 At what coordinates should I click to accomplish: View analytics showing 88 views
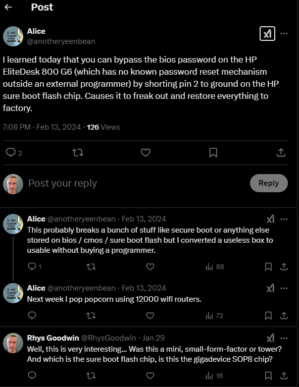pos(215,266)
